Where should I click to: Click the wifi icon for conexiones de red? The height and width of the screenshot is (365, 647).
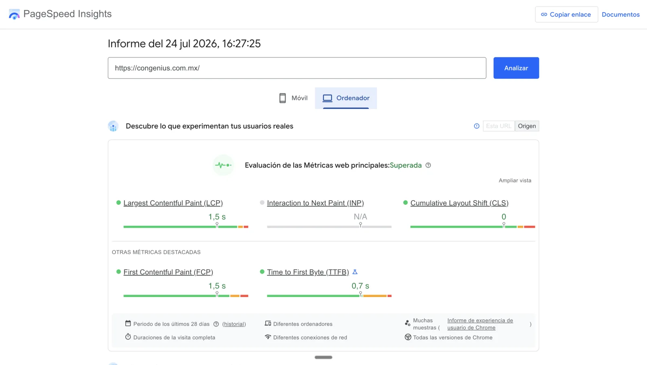tap(268, 337)
